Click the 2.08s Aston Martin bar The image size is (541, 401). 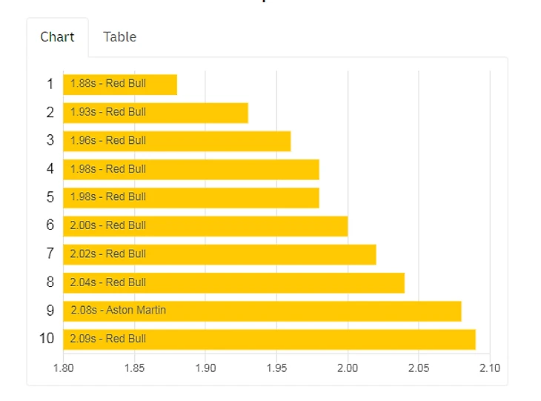coord(262,311)
